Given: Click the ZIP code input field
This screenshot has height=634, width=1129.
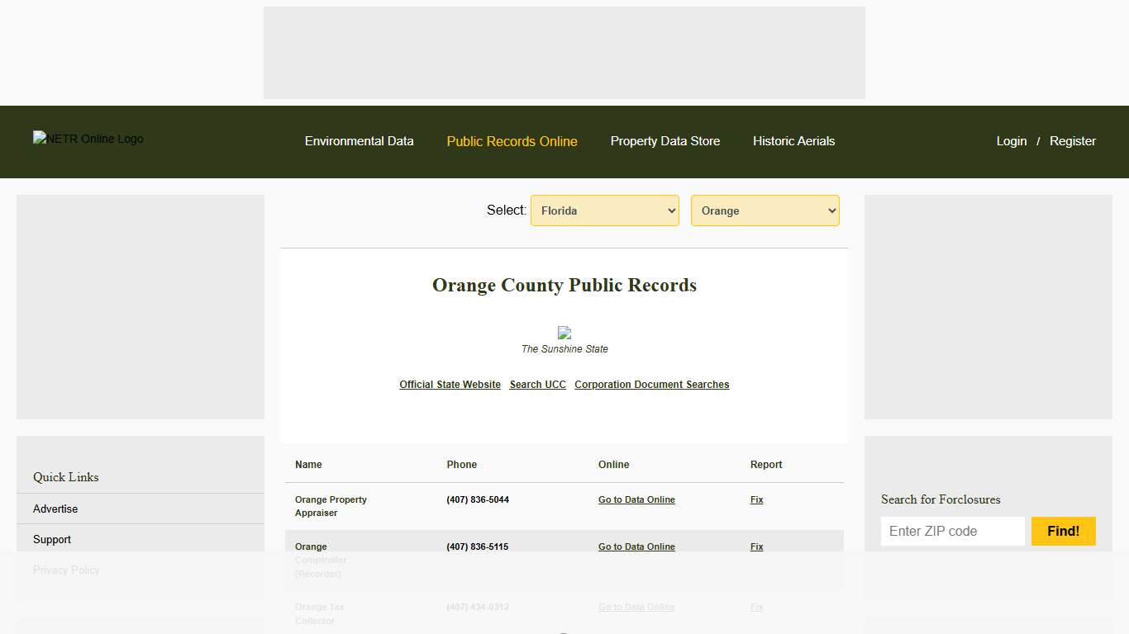Looking at the screenshot, I should click(952, 531).
